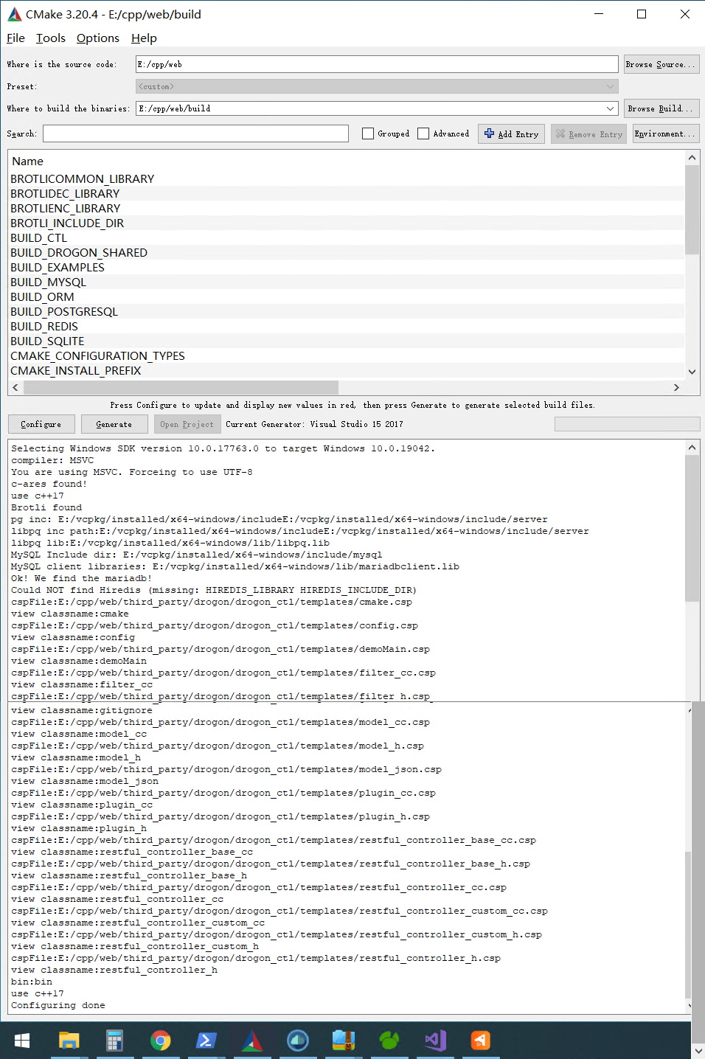Image resolution: width=705 pixels, height=1059 pixels.
Task: Switch to the CMake taskbar icon
Action: [252, 1041]
